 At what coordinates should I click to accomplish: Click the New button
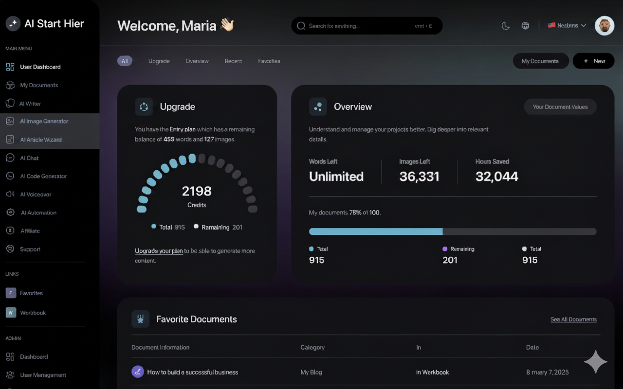pyautogui.click(x=593, y=61)
